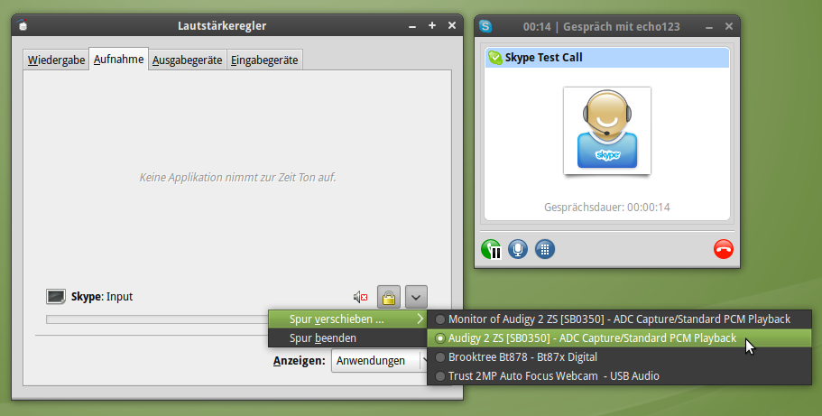Open the Anzeigen dropdown showing Anwendungen
Screen dimensions: 822x416
(x=379, y=361)
